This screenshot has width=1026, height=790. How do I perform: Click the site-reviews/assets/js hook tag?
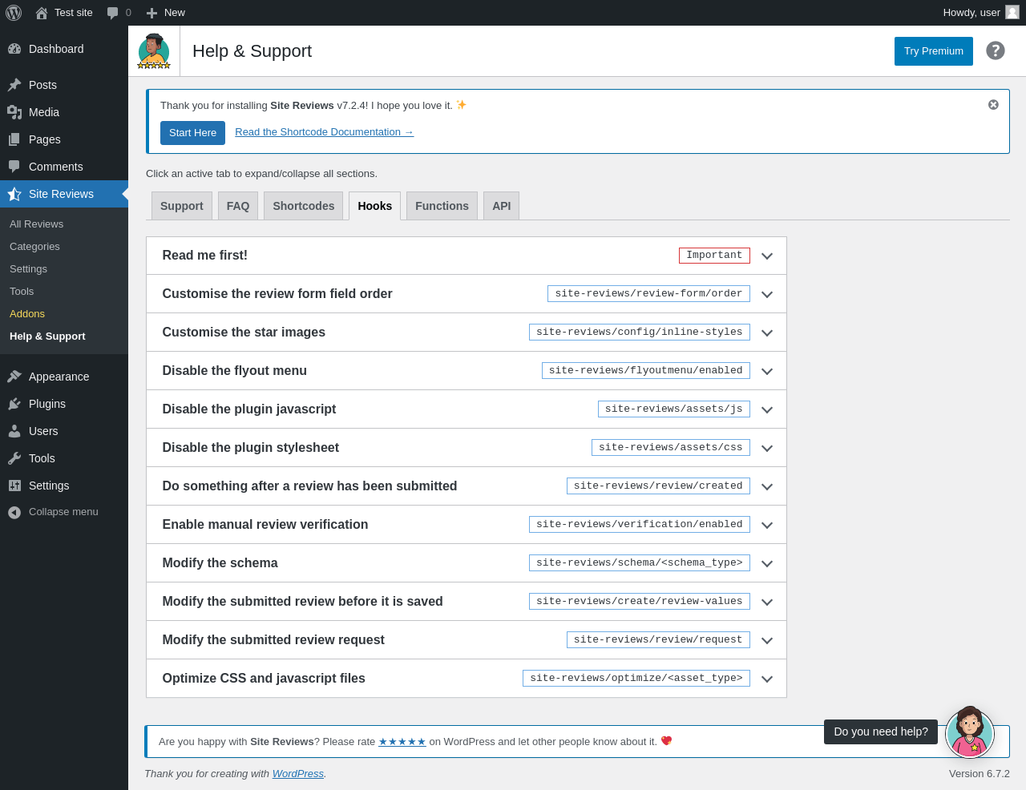pyautogui.click(x=674, y=409)
